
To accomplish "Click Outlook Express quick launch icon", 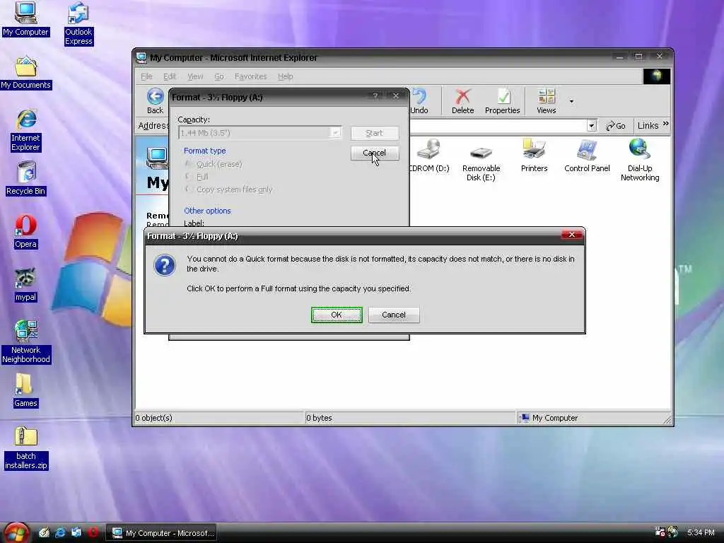I will coord(76,532).
